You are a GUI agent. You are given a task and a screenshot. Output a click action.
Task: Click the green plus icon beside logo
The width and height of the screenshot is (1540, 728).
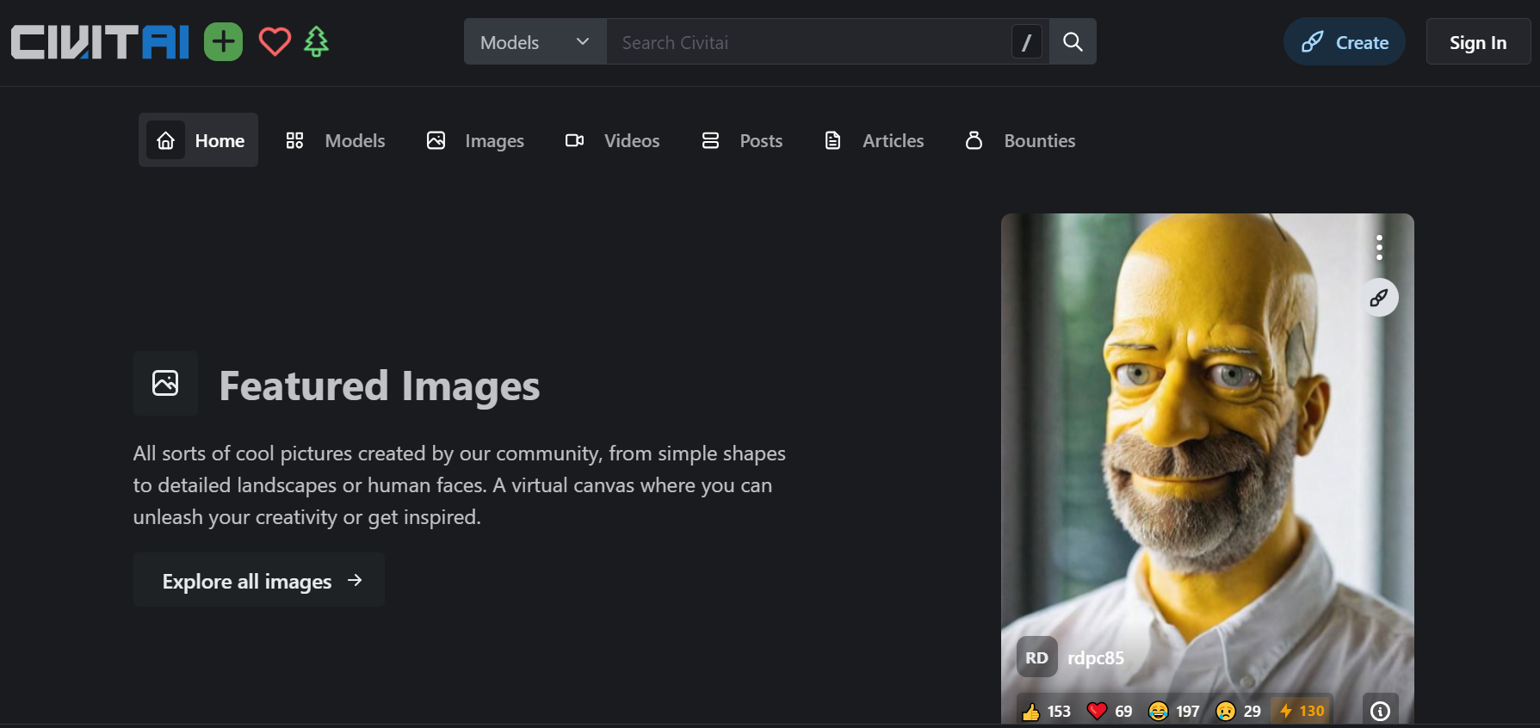point(223,42)
